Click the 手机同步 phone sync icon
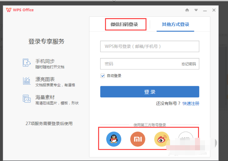This screenshot has height=161, width=228. 26,63
